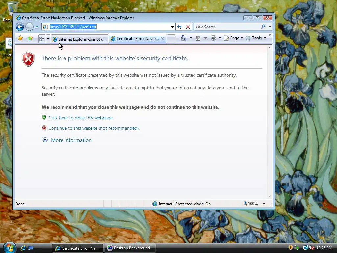Maximize the Internet Explorer window
Viewport: 337px width, 253px height.
257,18
